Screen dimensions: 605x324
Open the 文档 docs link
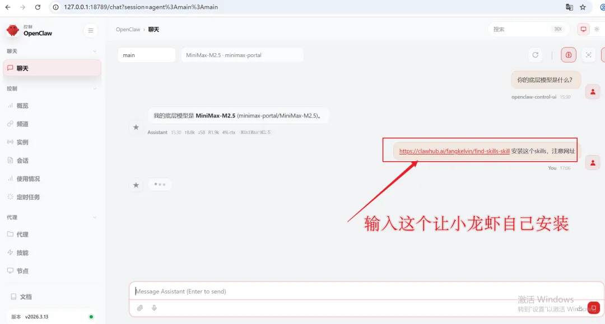(x=52, y=297)
